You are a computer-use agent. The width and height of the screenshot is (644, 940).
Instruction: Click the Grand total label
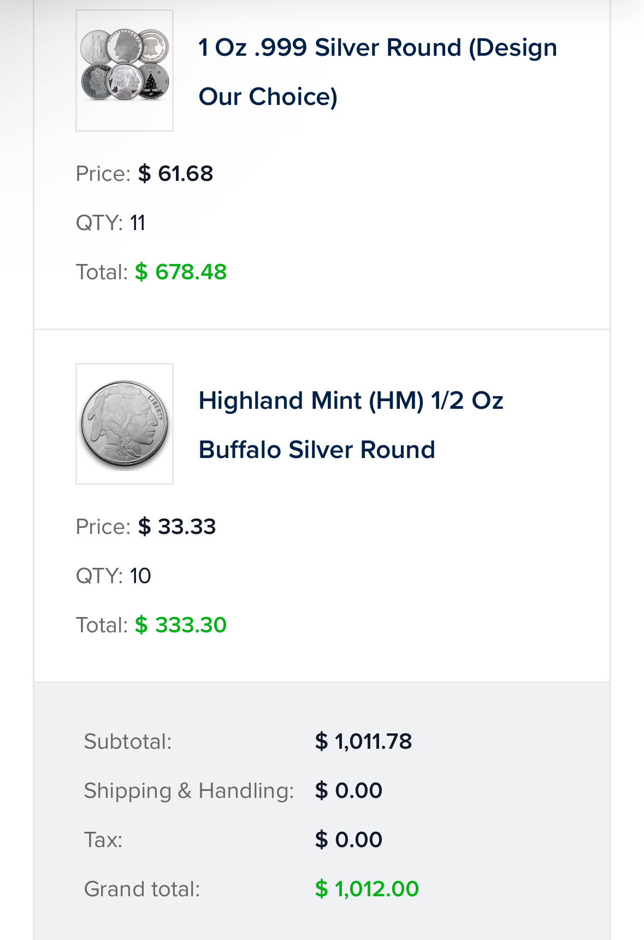point(142,889)
